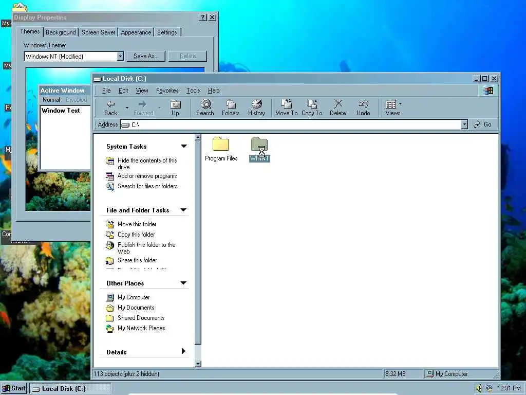Click the Add or remove programs icon
Screen dimensions: 526x395
pyautogui.click(x=110, y=176)
